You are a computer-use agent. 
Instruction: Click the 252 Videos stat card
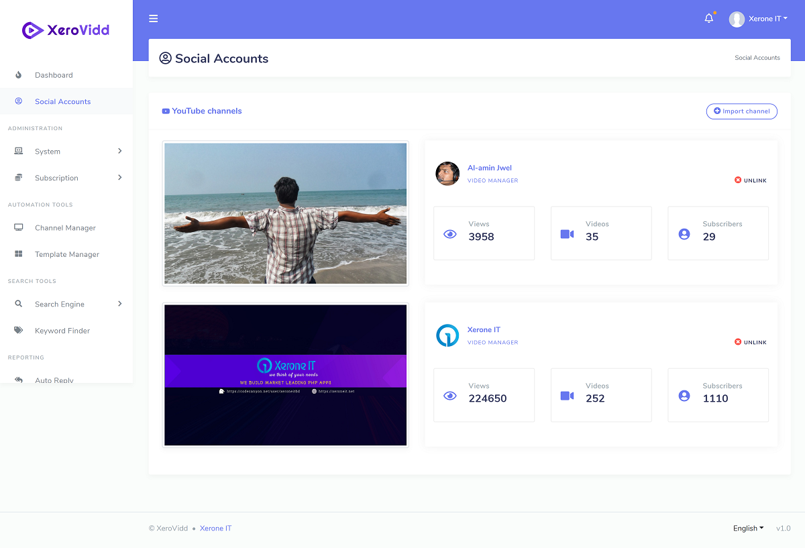(601, 394)
